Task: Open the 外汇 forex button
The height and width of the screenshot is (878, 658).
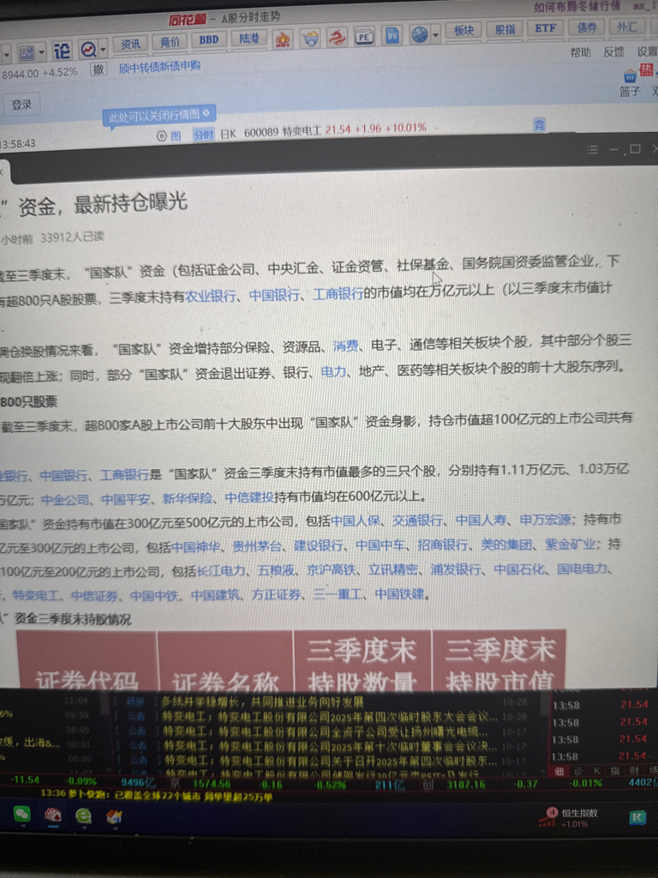Action: pyautogui.click(x=626, y=27)
